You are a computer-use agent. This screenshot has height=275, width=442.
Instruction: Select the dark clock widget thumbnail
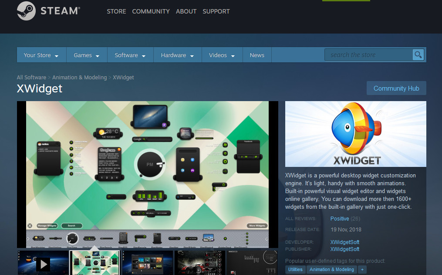coord(252,263)
